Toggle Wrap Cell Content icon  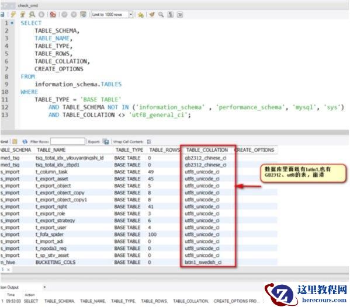click(149, 142)
